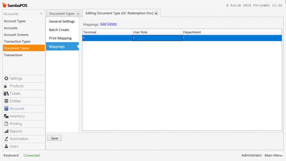
Task: Click the Inventory icon
Action: (6, 116)
